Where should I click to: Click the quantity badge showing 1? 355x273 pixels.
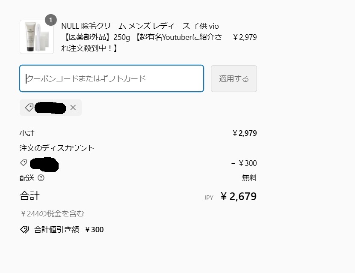pos(50,20)
